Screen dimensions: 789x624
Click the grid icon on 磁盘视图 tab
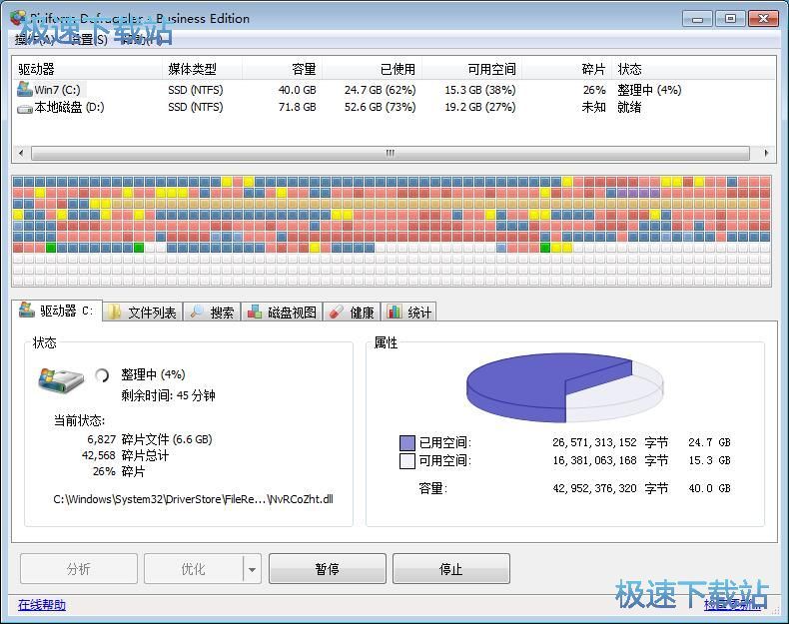point(256,312)
